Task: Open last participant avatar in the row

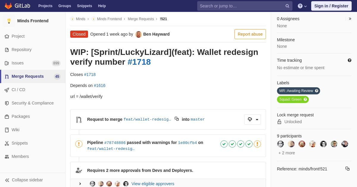Action: point(345,144)
